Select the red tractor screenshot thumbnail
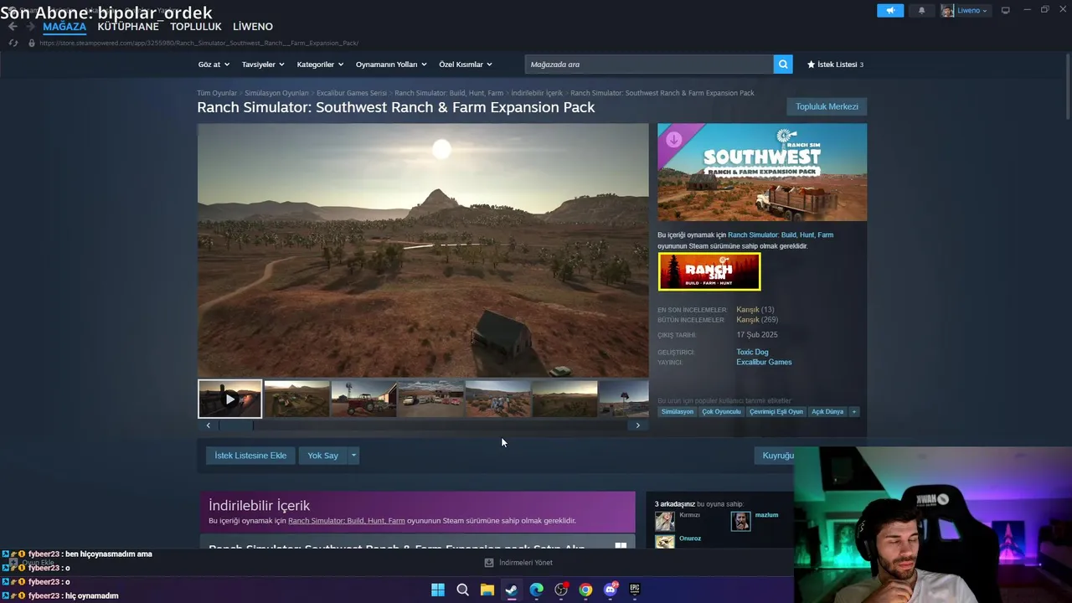Image resolution: width=1072 pixels, height=603 pixels. [363, 399]
